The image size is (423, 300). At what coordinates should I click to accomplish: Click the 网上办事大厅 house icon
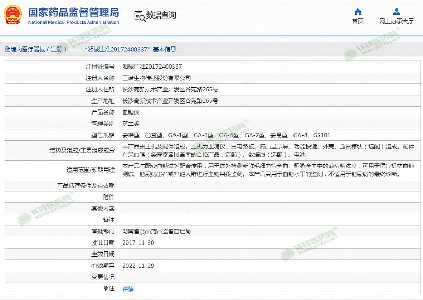(396, 12)
